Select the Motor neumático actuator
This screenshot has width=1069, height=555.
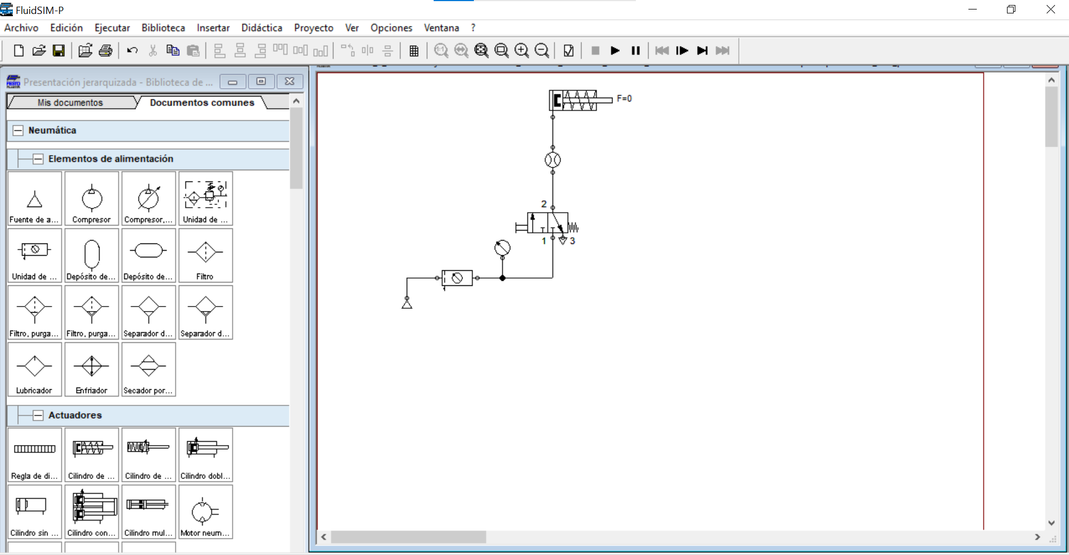[x=205, y=512]
